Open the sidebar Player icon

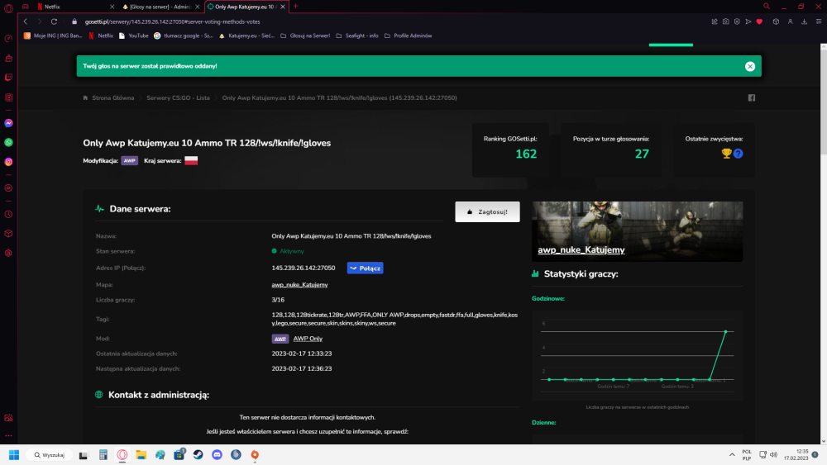[8, 188]
